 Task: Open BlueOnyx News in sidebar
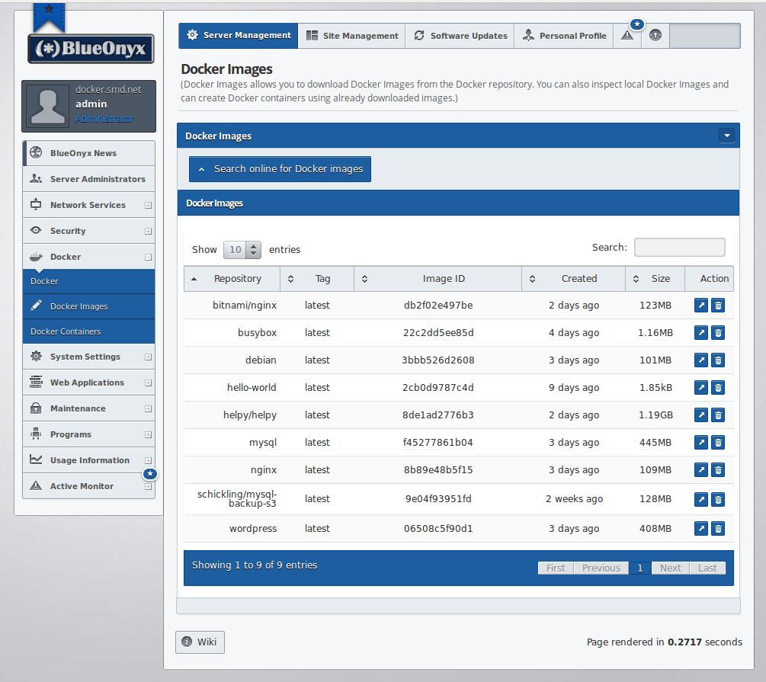[89, 153]
